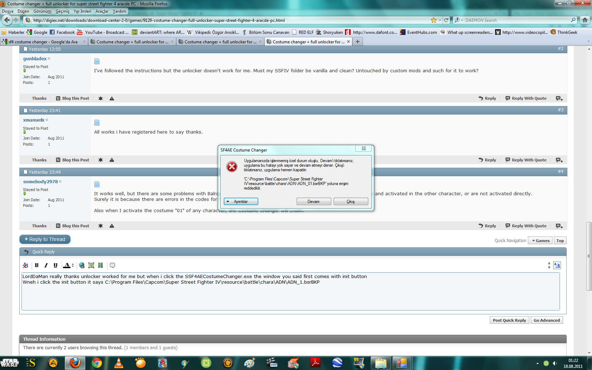The height and width of the screenshot is (370, 592).
Task: Click the Post Quick Reply button
Action: pos(509,320)
